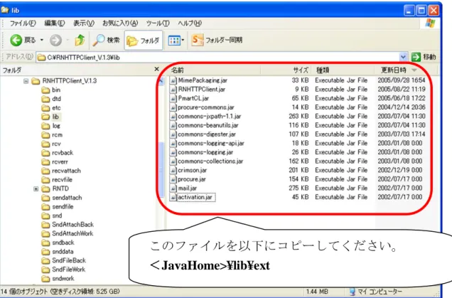Select the bin folder in tree
This screenshot has height=298, width=452.
(51, 90)
